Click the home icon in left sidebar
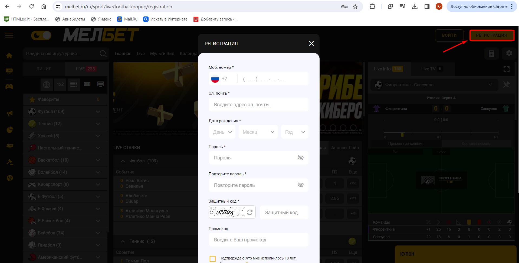Image resolution: width=519 pixels, height=263 pixels. point(9,56)
